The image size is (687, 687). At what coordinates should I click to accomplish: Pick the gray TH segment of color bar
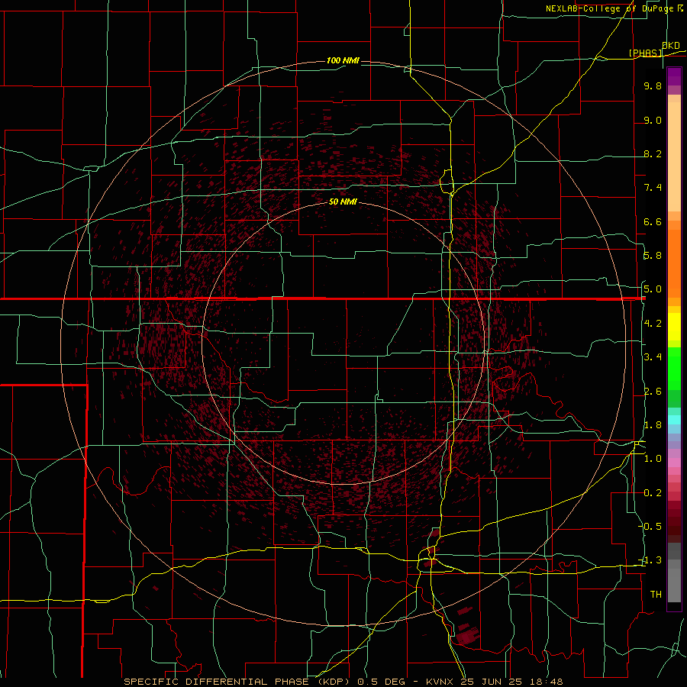click(674, 585)
